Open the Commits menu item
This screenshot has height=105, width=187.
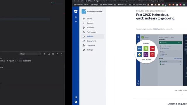(x=93, y=23)
